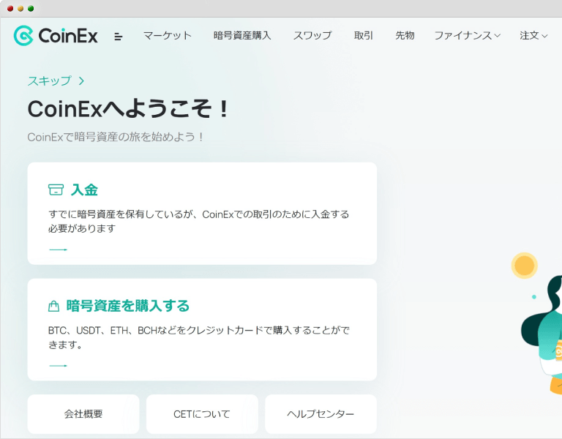
Task: Click the CETについて button
Action: point(202,414)
